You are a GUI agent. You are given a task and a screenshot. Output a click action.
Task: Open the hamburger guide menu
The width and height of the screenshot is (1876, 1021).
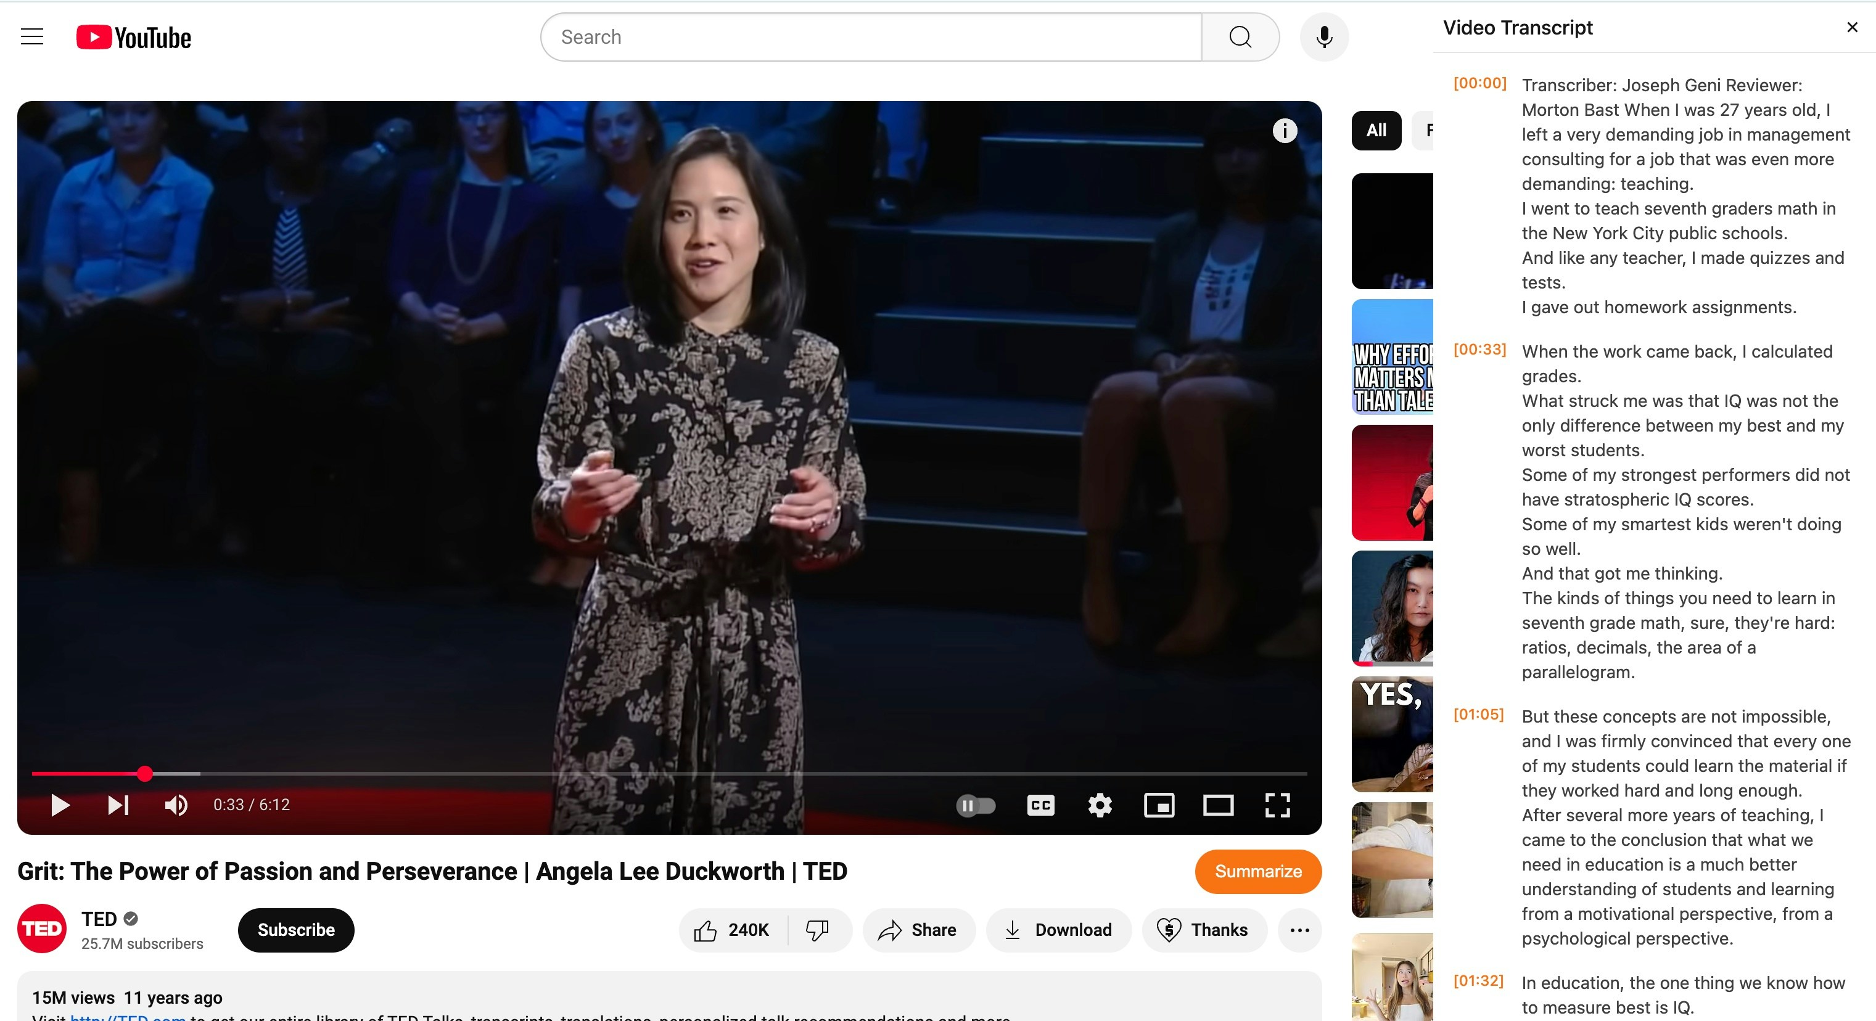32,37
